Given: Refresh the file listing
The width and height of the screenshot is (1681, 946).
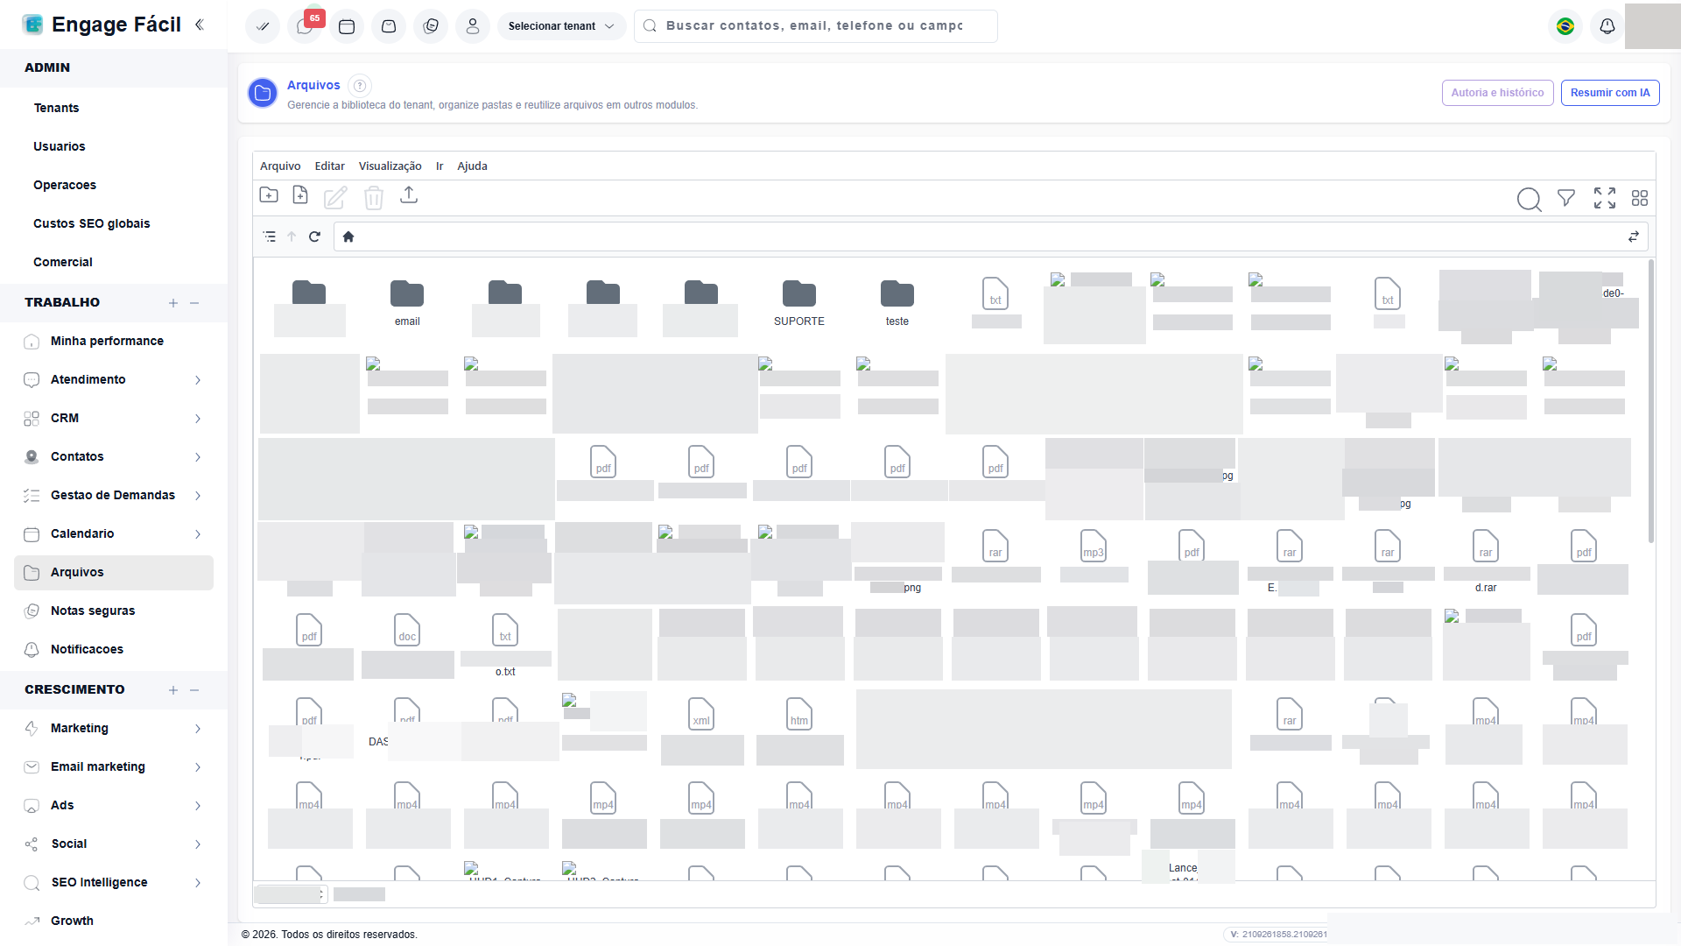Looking at the screenshot, I should (314, 236).
